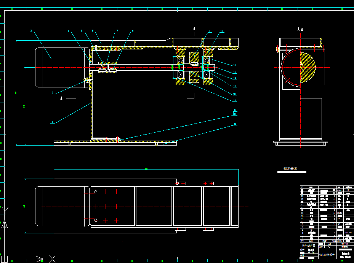Pick part callout number 12

[235, 73]
